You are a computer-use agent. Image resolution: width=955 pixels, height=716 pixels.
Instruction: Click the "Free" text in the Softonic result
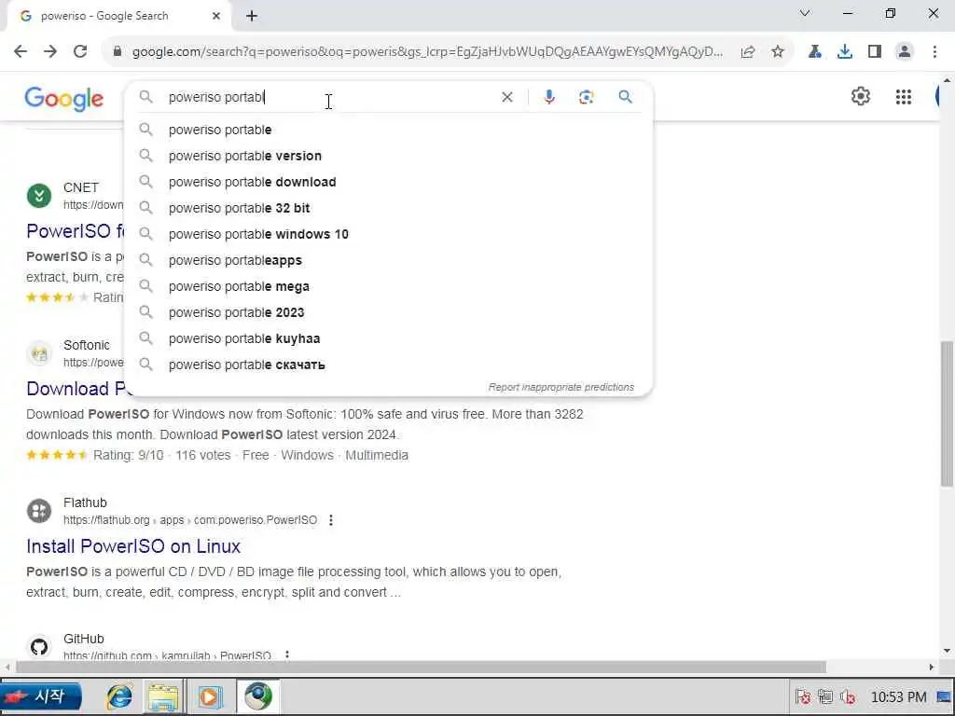pos(256,455)
